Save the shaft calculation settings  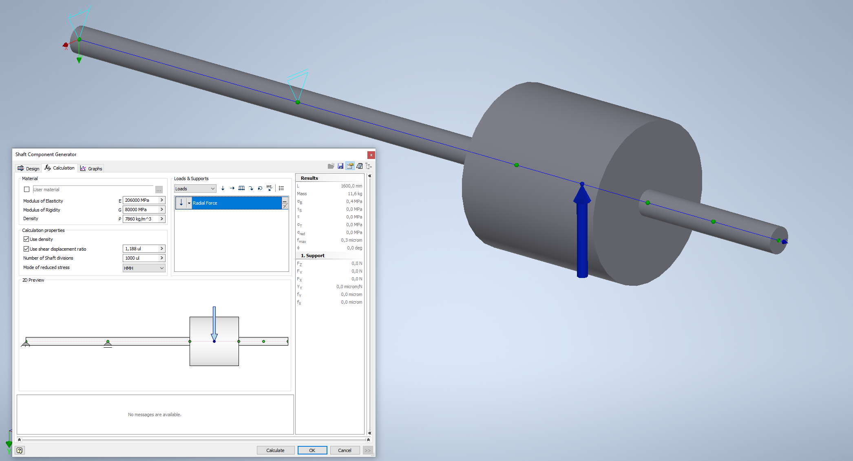point(340,166)
